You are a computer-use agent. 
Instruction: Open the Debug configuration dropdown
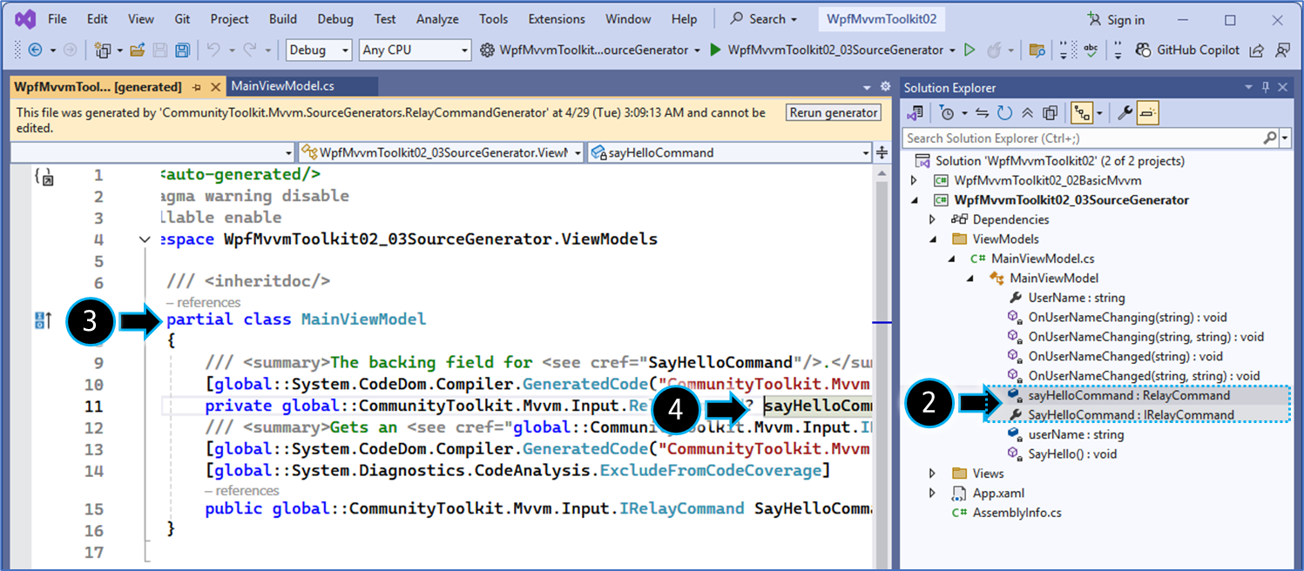(x=319, y=50)
